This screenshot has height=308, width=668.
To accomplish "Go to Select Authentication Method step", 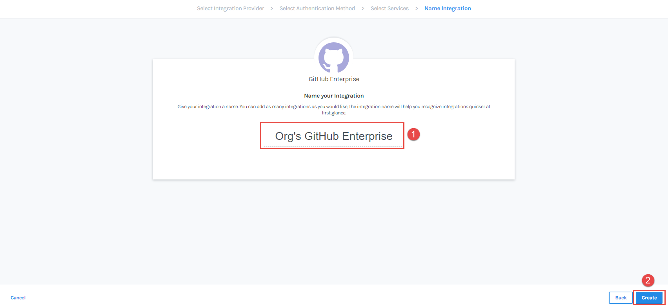I will [317, 8].
